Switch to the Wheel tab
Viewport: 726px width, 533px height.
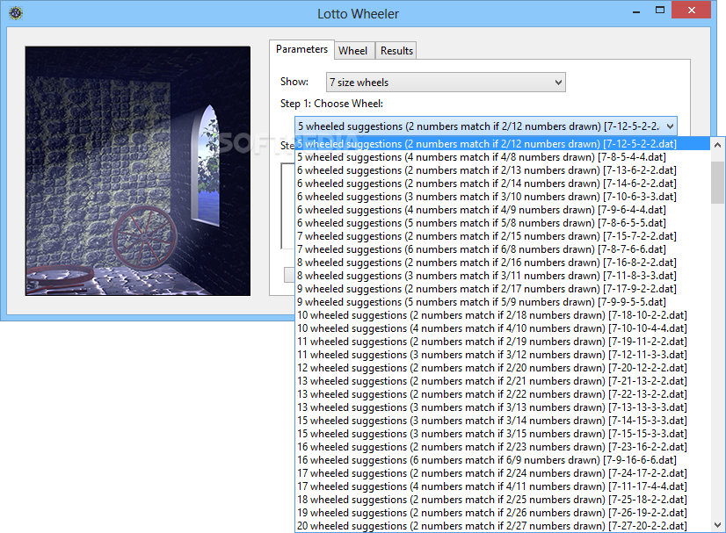(x=352, y=51)
